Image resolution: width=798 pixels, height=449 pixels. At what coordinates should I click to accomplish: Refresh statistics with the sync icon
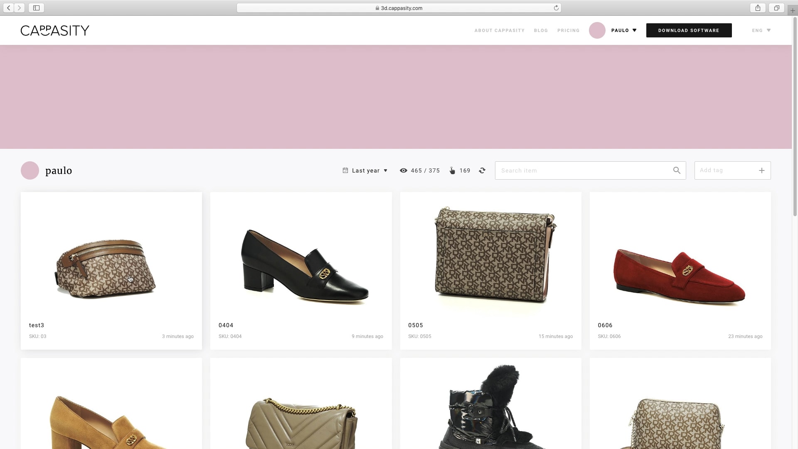pos(482,170)
